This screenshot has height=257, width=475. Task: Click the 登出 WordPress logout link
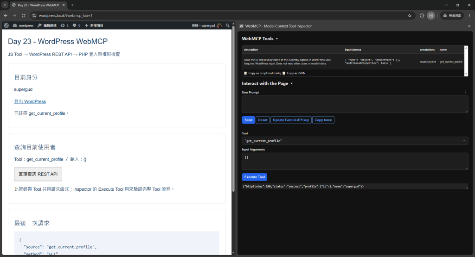pyautogui.click(x=30, y=101)
